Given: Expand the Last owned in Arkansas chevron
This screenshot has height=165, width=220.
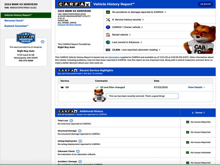Looking at the screenshot, I should [x=141, y=42].
